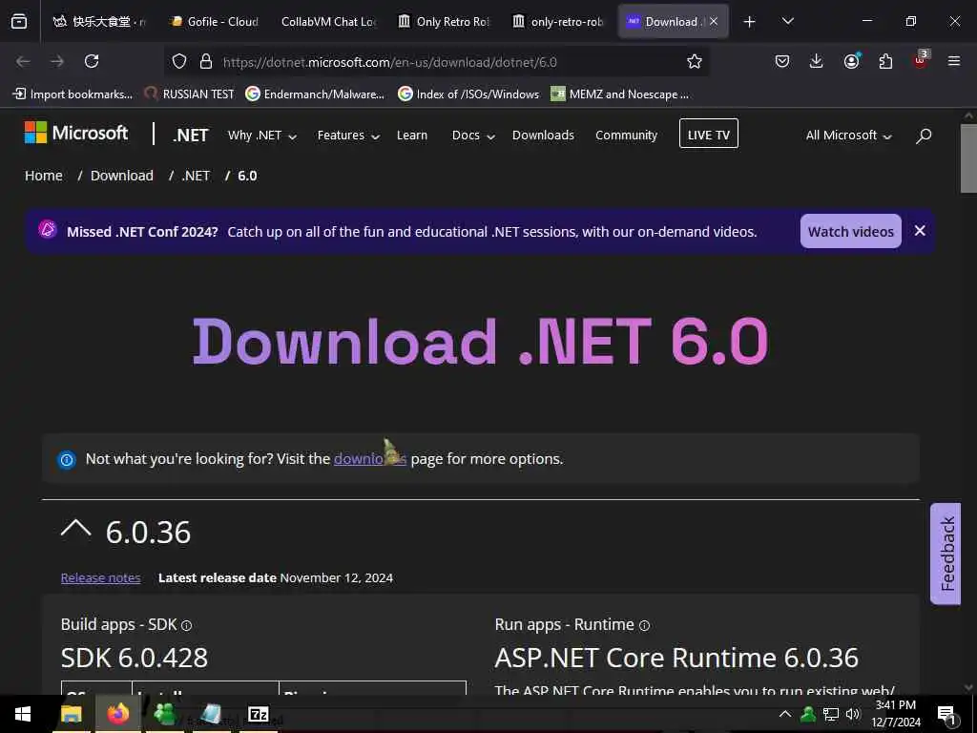
Task: Dismiss the .NET Conf banner
Action: click(x=920, y=231)
